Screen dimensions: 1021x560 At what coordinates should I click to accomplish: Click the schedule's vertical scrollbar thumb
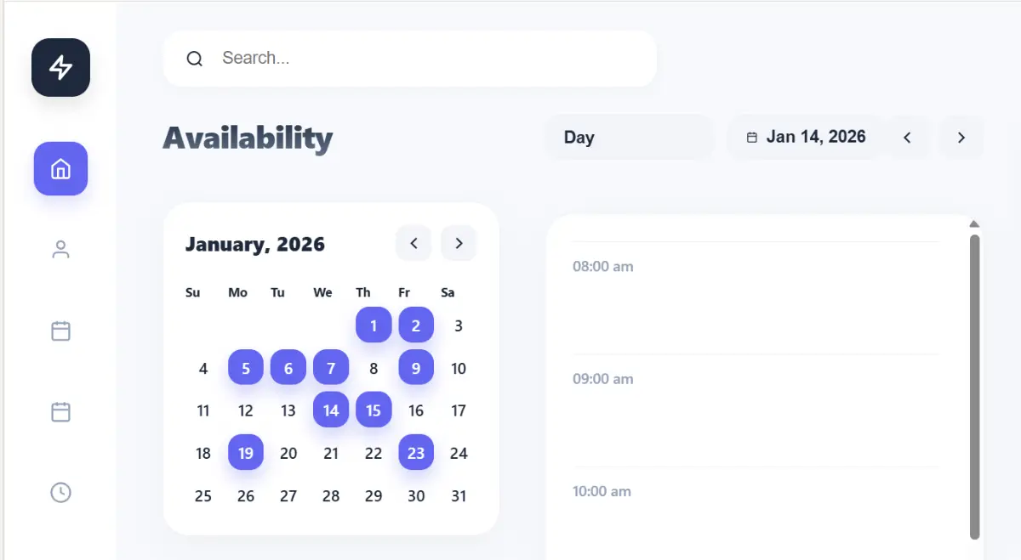pyautogui.click(x=974, y=387)
